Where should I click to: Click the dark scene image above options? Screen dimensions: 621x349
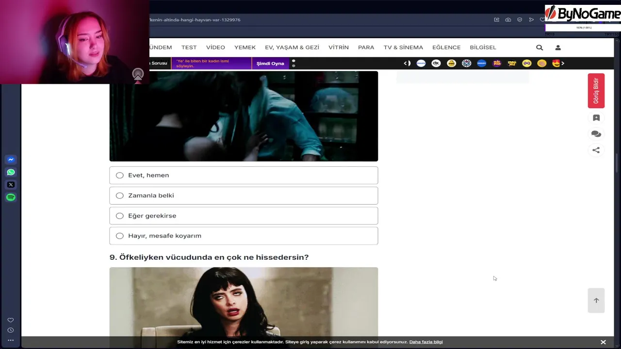click(244, 116)
